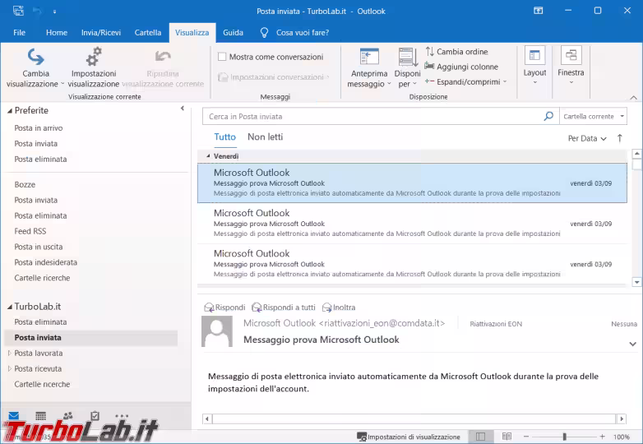Click the lightbulb Cosa vuoi fare icon
This screenshot has height=444, width=643.
[x=264, y=32]
